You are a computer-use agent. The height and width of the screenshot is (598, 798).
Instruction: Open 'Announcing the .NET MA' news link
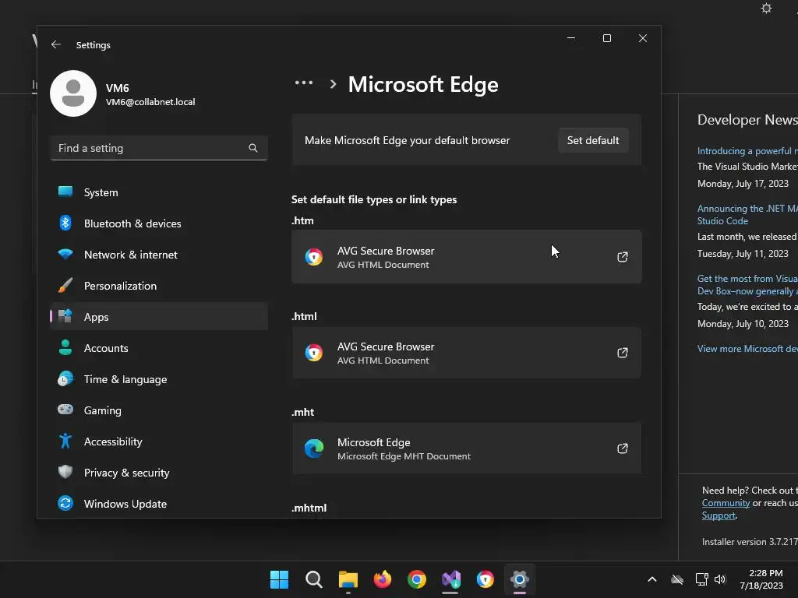pyautogui.click(x=747, y=215)
